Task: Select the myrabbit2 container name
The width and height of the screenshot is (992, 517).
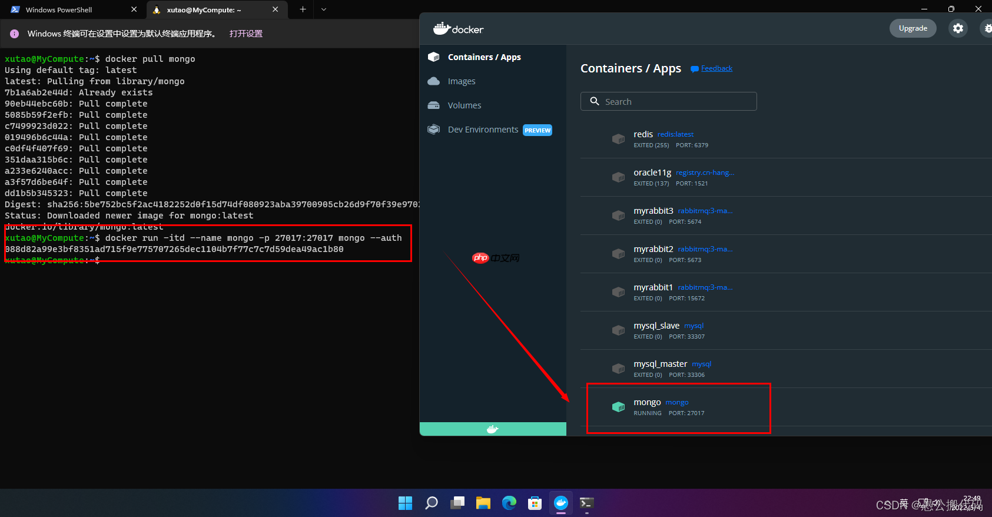Action: pyautogui.click(x=653, y=249)
